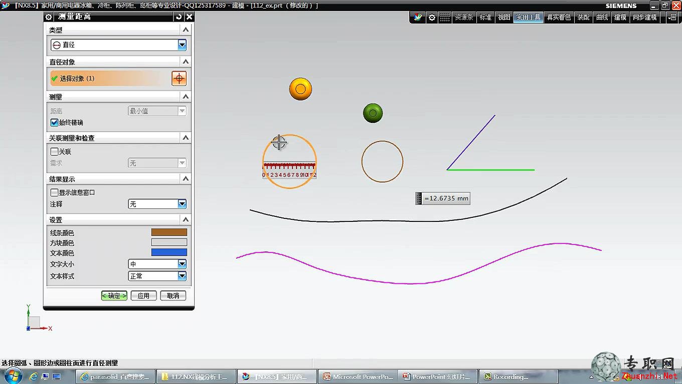The height and width of the screenshot is (384, 682).
Task: Open the View (视图) toolbar tab
Action: pos(504,17)
